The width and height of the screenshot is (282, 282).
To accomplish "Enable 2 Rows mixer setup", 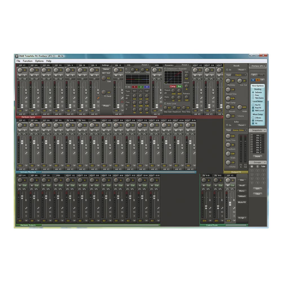I will click(253, 118).
